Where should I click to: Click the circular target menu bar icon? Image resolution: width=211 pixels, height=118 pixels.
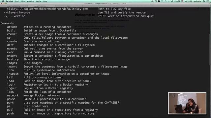[x=156, y=1]
